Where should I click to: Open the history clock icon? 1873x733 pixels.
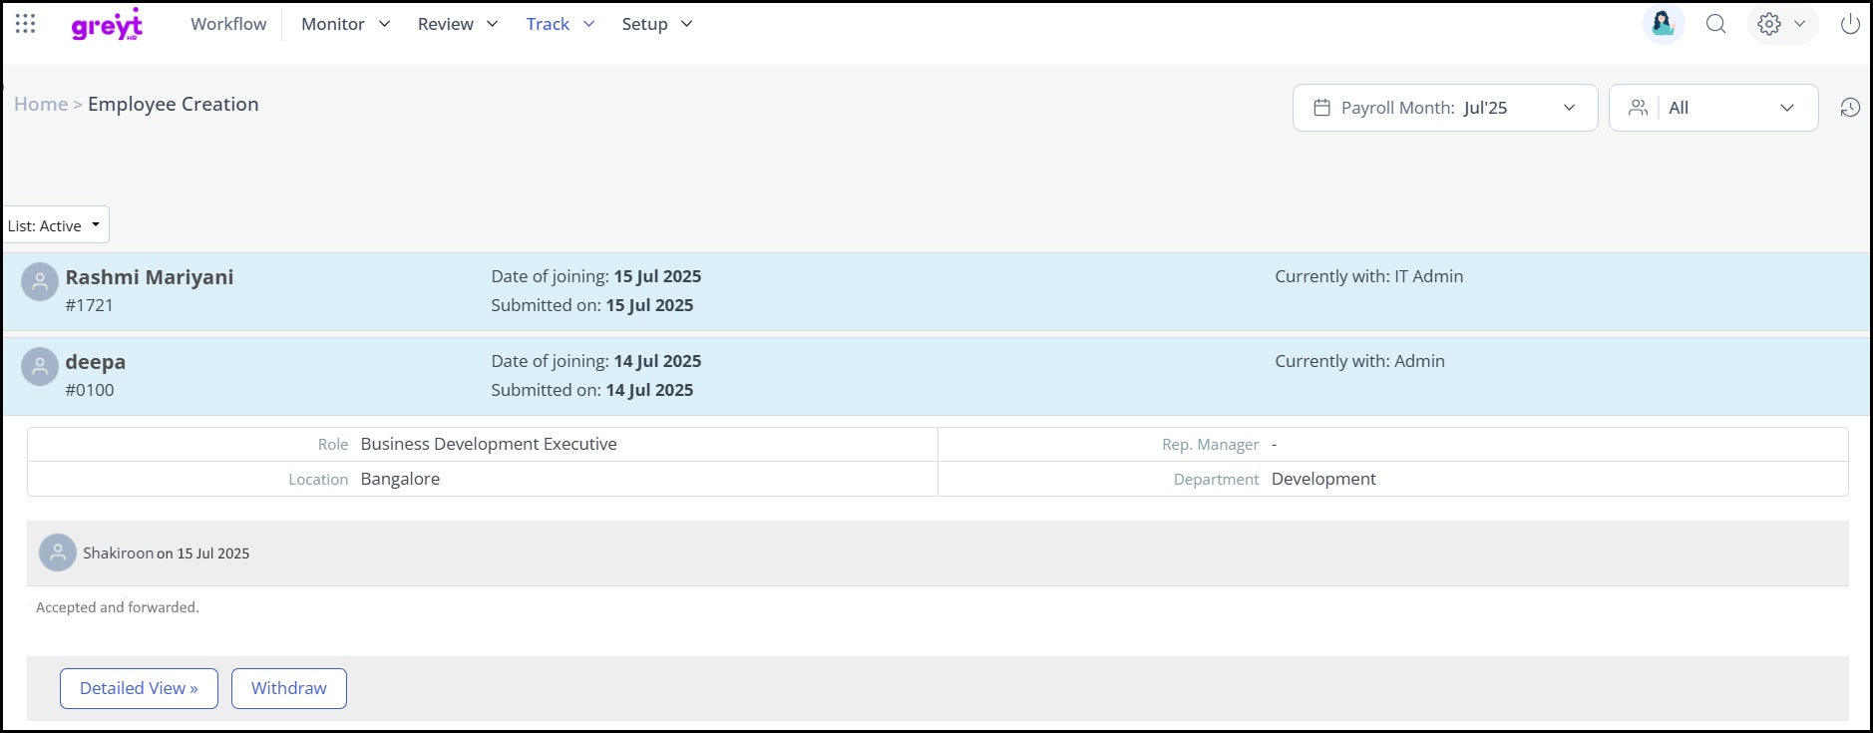click(1850, 108)
